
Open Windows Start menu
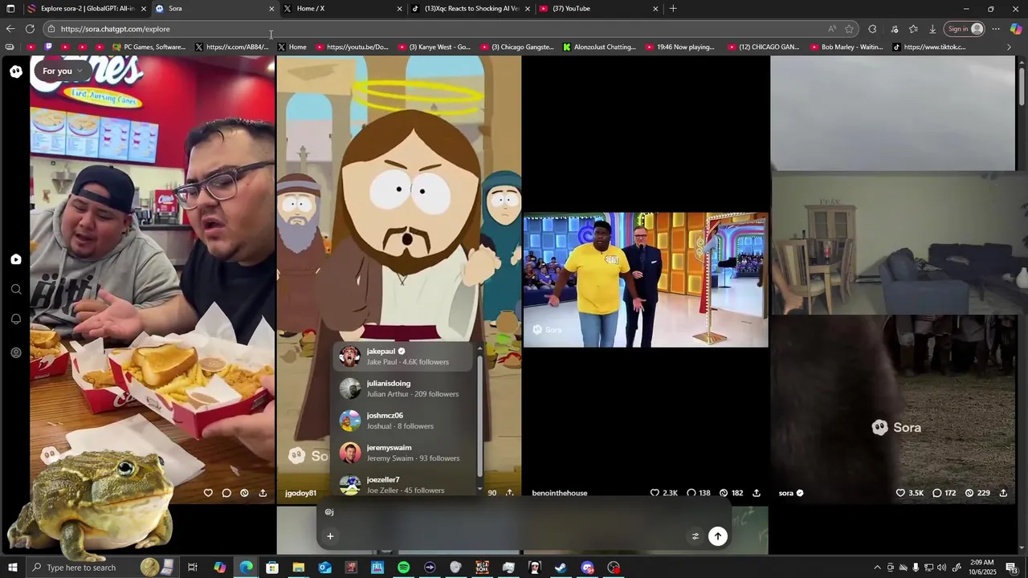click(12, 568)
